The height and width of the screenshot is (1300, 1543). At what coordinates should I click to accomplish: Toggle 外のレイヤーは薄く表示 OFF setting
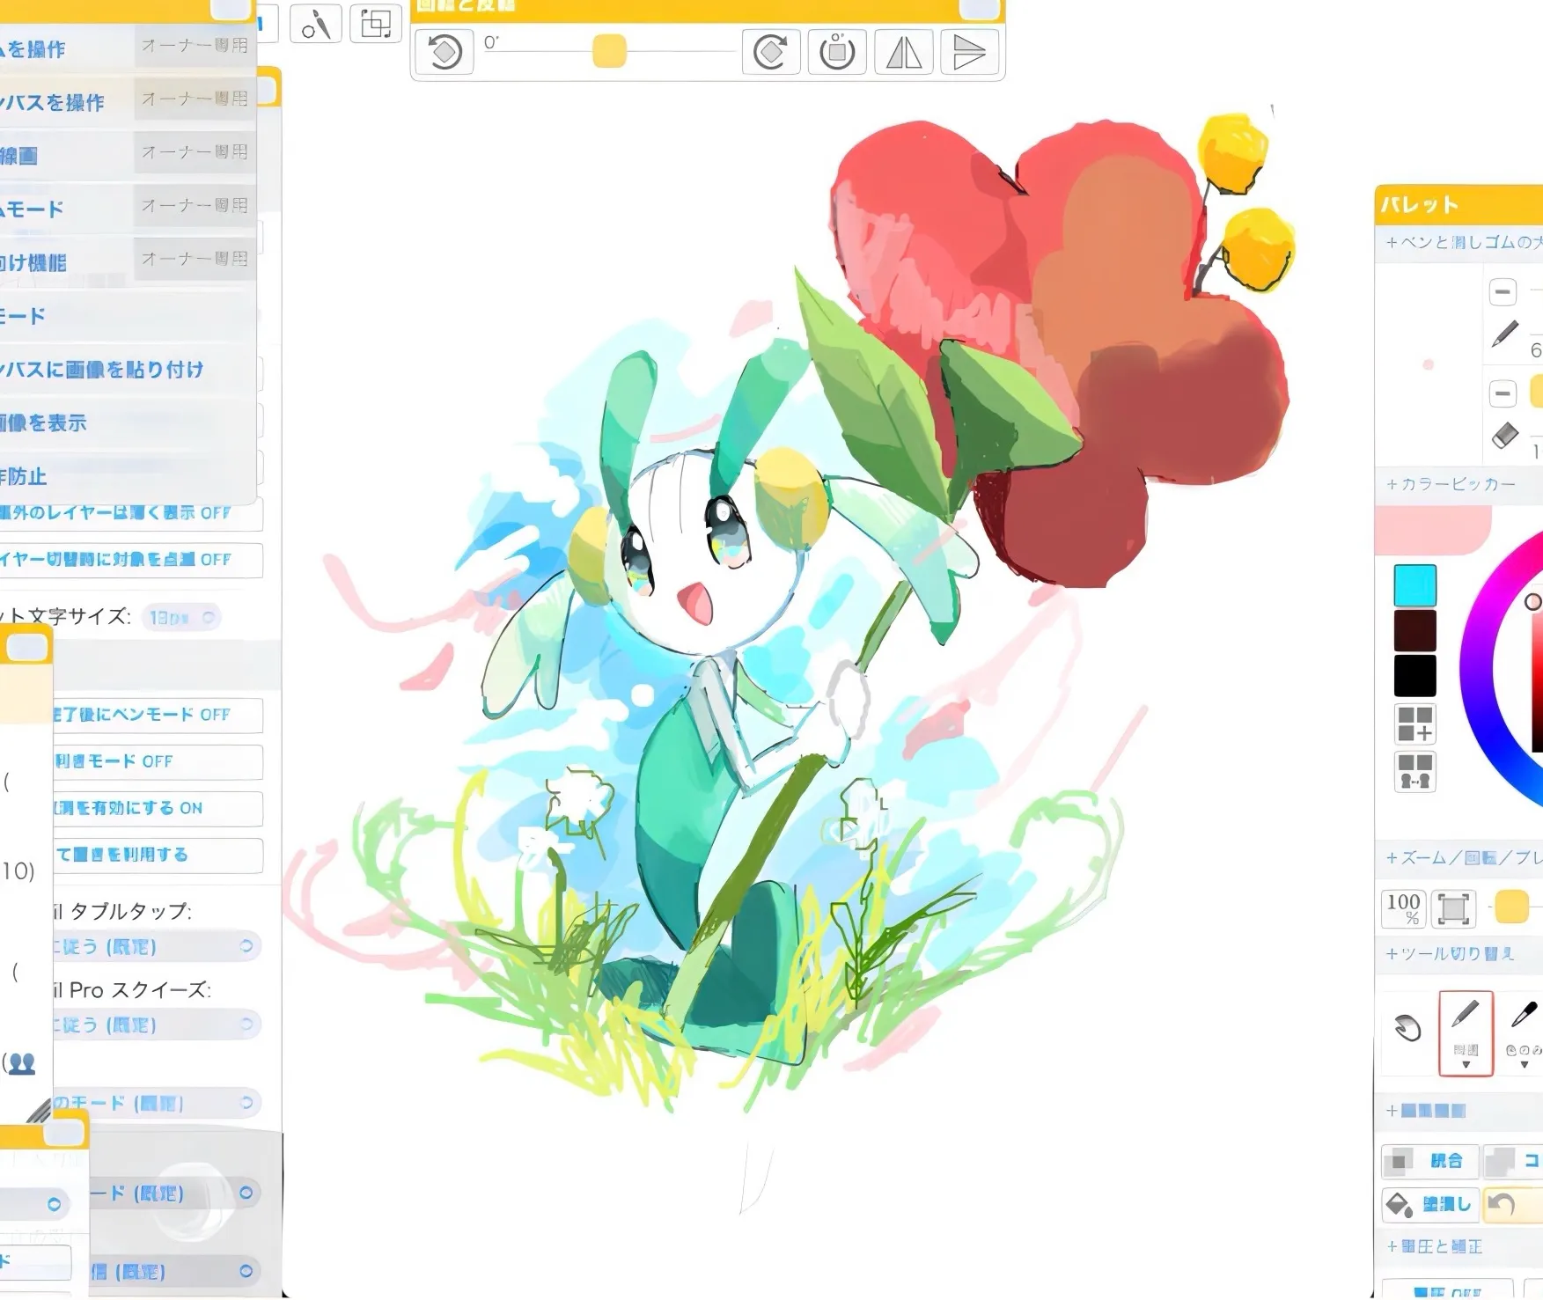[x=130, y=513]
